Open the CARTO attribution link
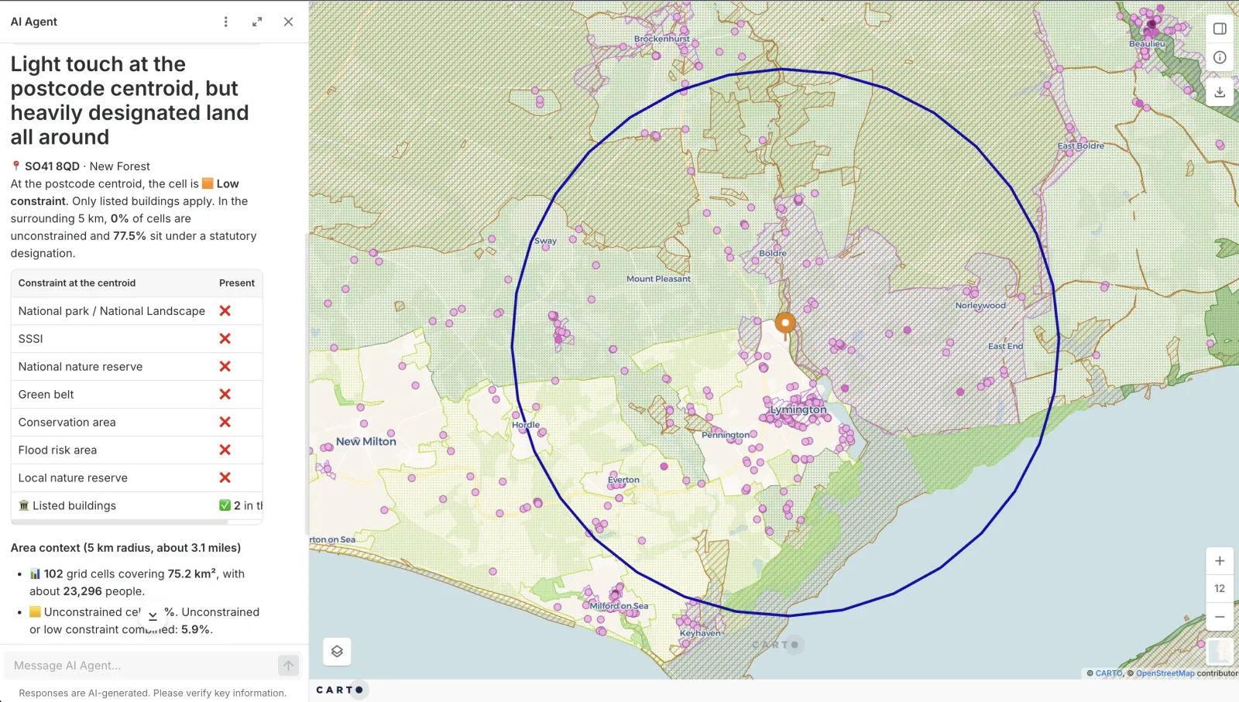 (x=1109, y=673)
